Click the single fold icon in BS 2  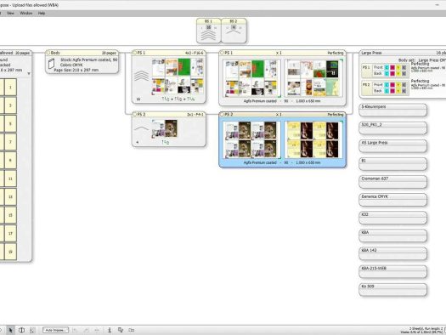tap(234, 31)
